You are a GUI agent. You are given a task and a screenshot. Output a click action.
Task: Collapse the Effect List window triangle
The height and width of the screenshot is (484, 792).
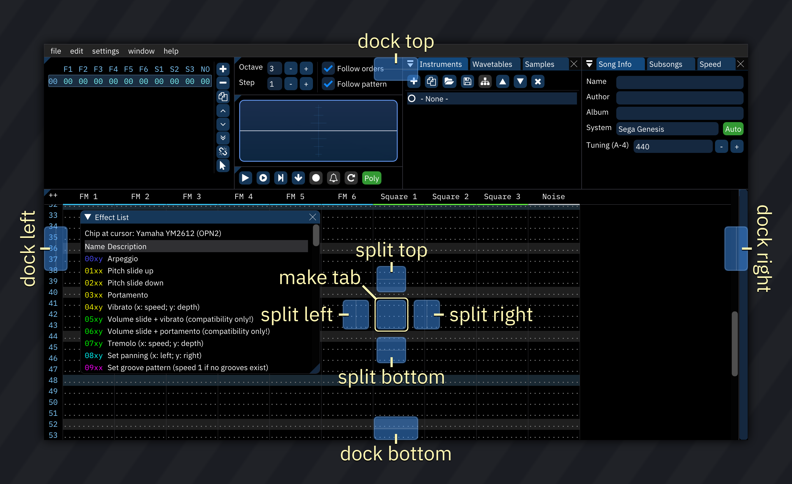point(88,217)
